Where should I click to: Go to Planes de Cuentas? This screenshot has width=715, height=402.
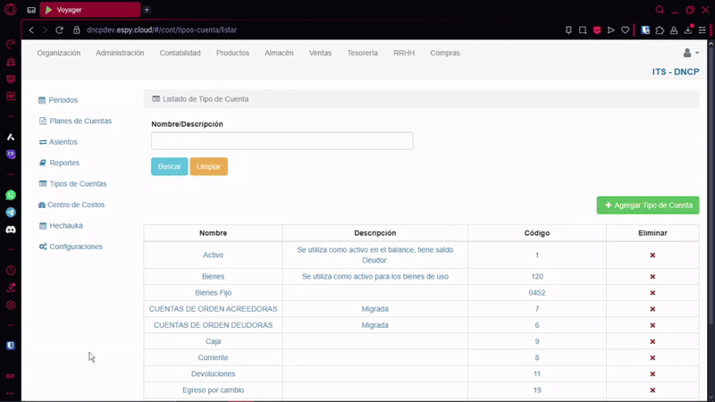pyautogui.click(x=80, y=121)
